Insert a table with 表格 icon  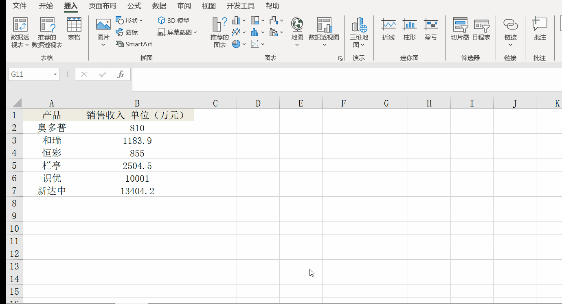74,25
